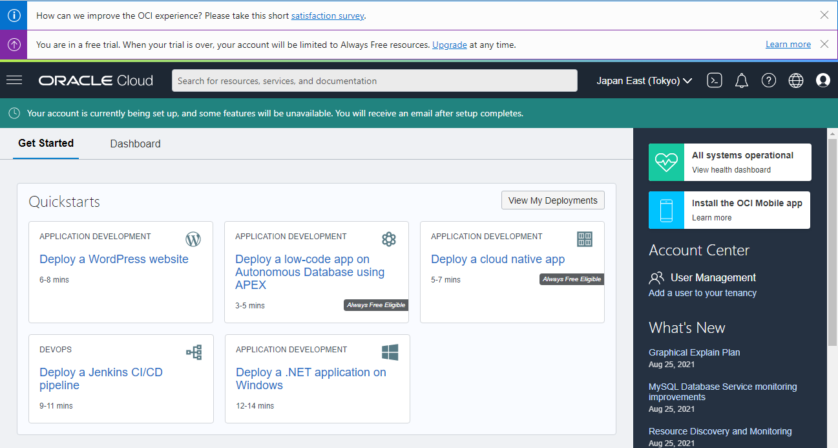Open User Management link

pyautogui.click(x=713, y=278)
